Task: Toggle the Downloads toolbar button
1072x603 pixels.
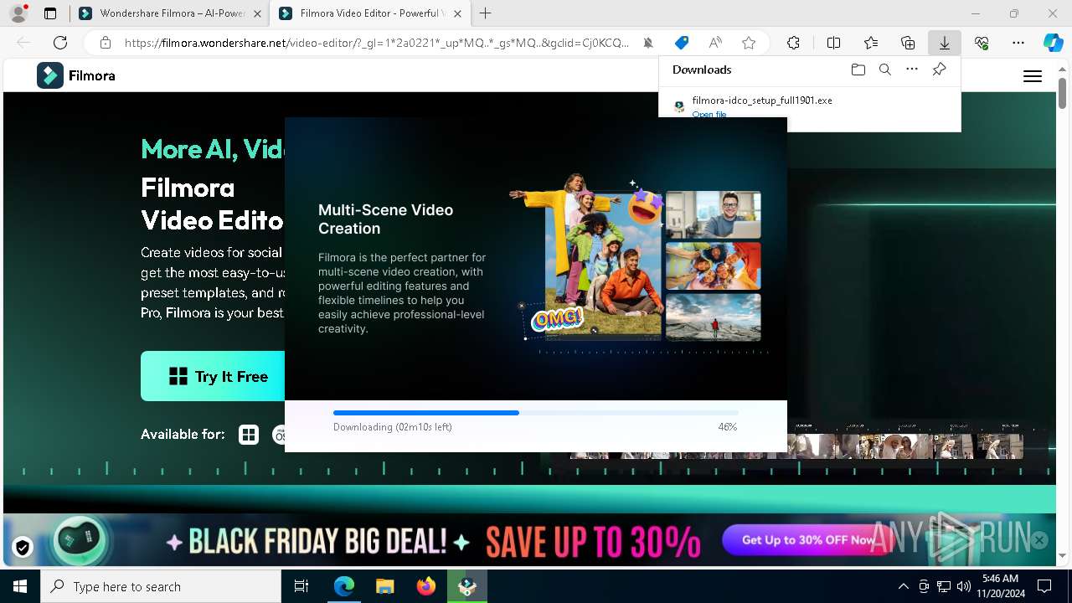Action: click(944, 43)
